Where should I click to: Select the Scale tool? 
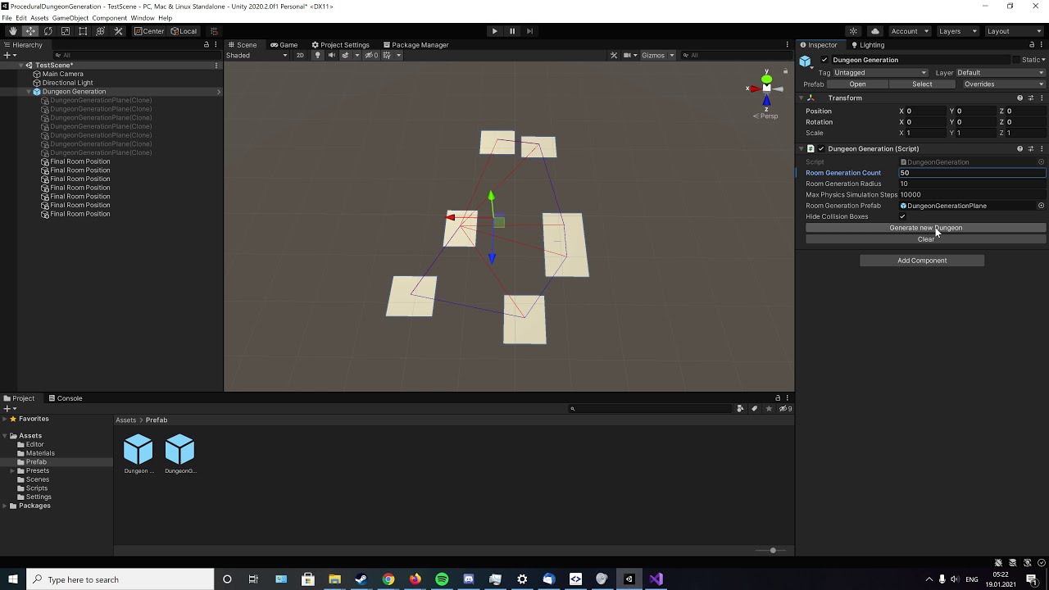coord(66,31)
